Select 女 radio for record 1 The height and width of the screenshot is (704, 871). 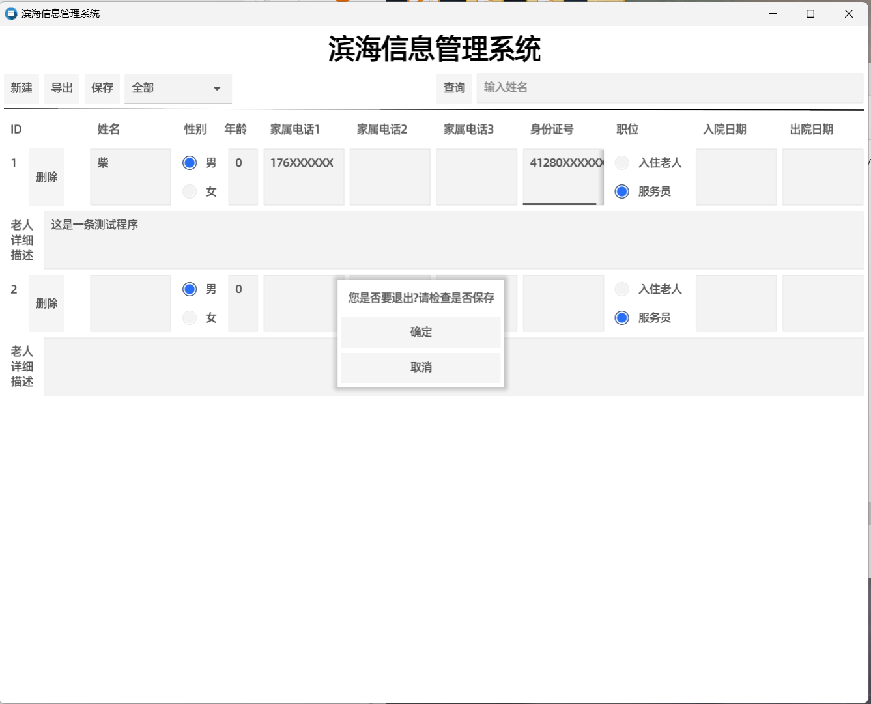pyautogui.click(x=190, y=191)
